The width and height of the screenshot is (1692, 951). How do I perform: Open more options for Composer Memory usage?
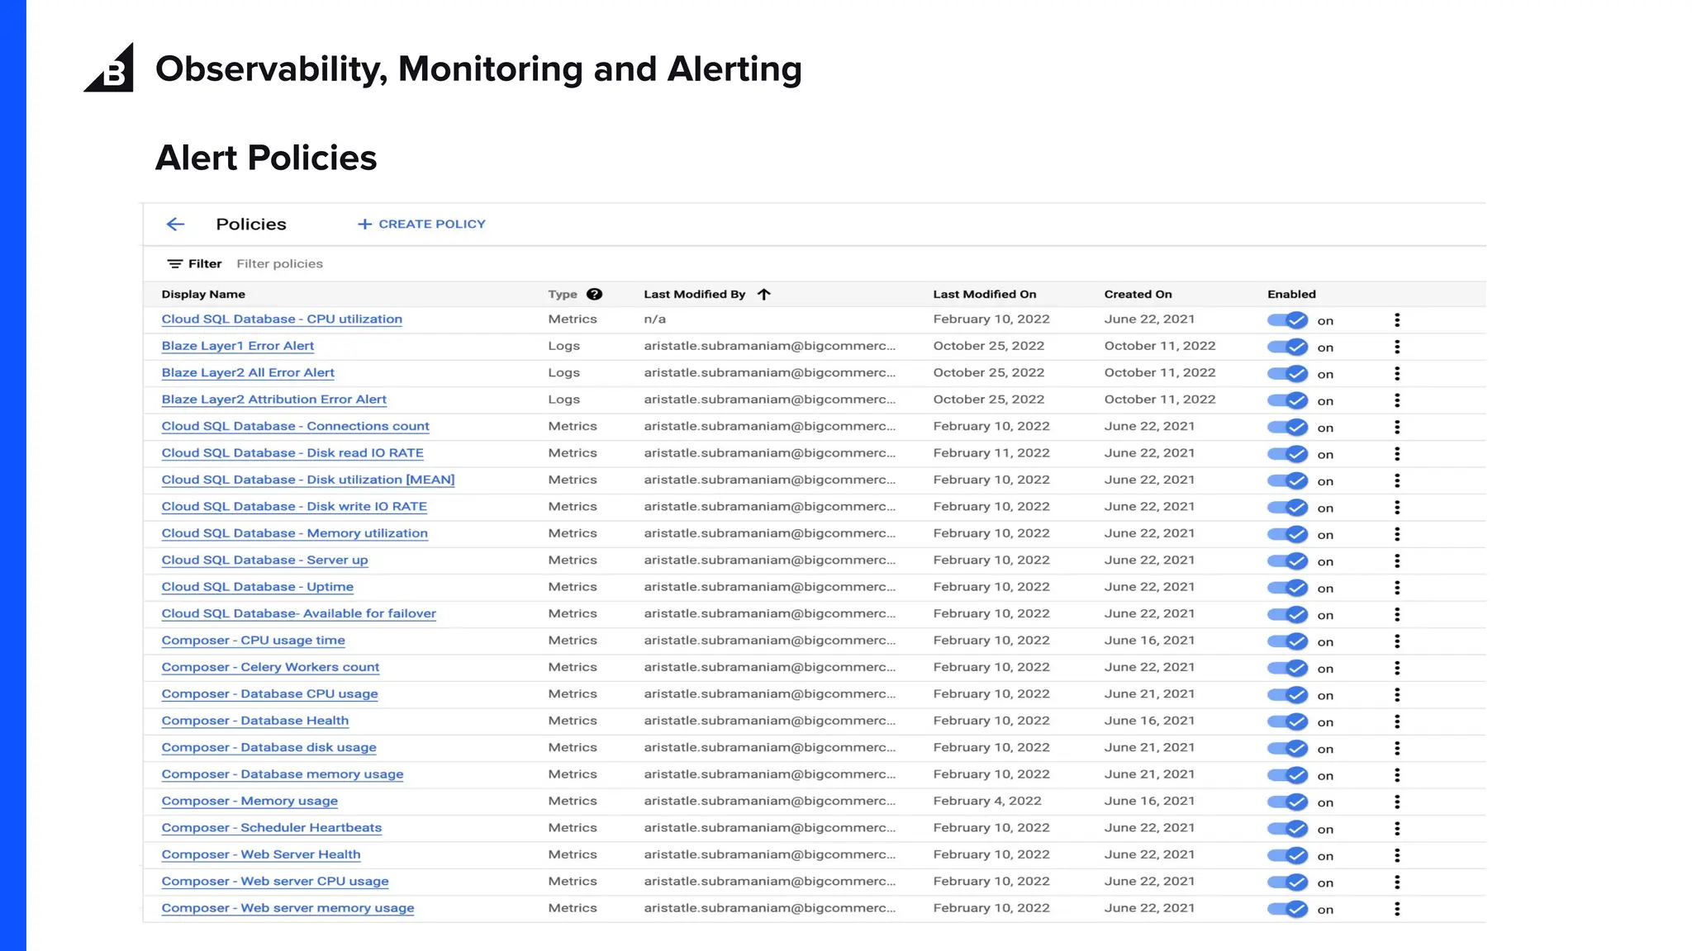point(1397,802)
